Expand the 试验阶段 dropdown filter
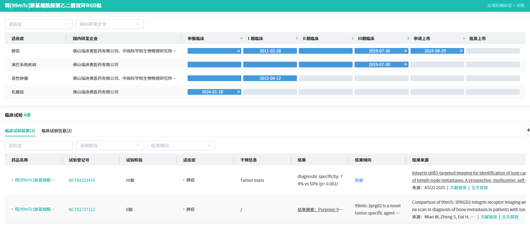Screen dimensions: 530x227 coord(110,146)
